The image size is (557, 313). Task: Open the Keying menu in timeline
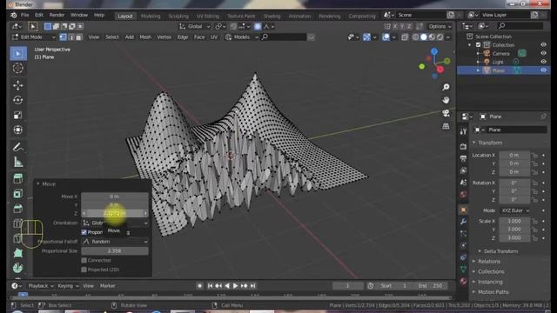(67, 286)
